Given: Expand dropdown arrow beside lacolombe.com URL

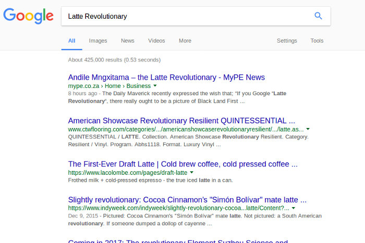Looking at the screenshot, I should (x=191, y=172).
